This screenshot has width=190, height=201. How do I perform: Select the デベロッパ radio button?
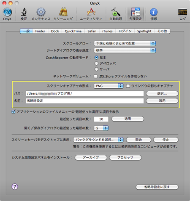click(96, 63)
